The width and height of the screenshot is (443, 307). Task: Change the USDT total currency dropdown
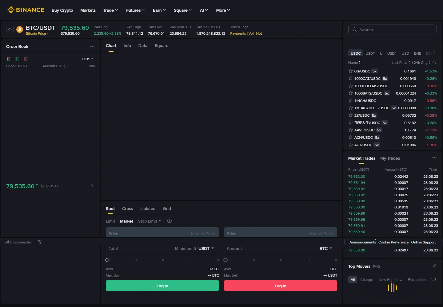[206, 248]
